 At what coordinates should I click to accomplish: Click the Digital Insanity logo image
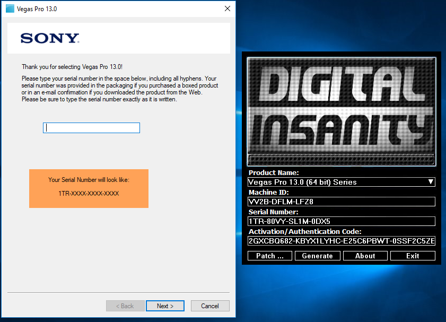342,111
